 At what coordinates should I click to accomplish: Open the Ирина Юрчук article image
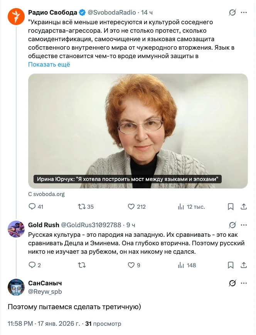pyautogui.click(x=138, y=131)
